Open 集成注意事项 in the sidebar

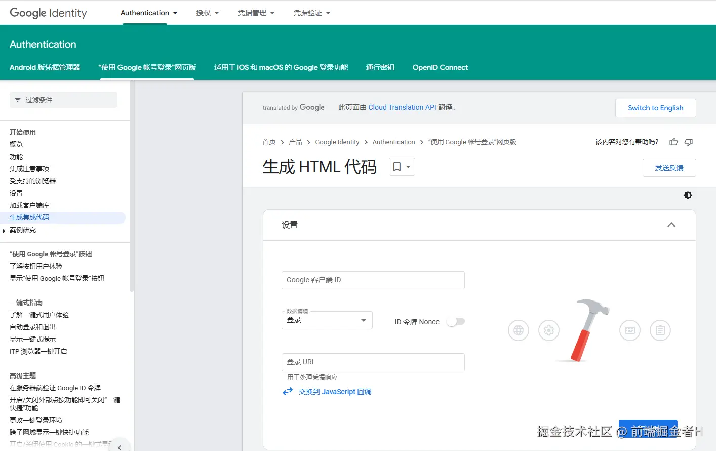click(29, 169)
